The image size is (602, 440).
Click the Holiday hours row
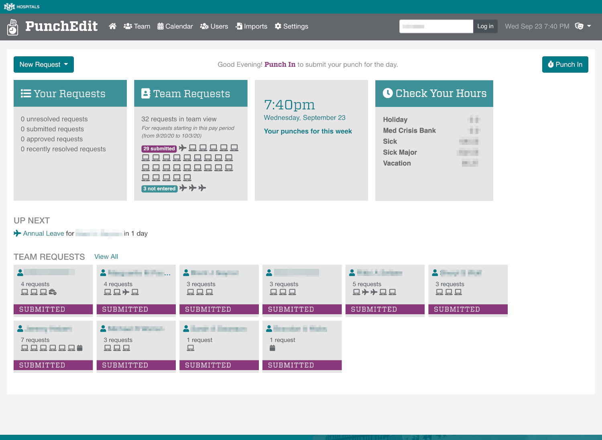click(431, 120)
